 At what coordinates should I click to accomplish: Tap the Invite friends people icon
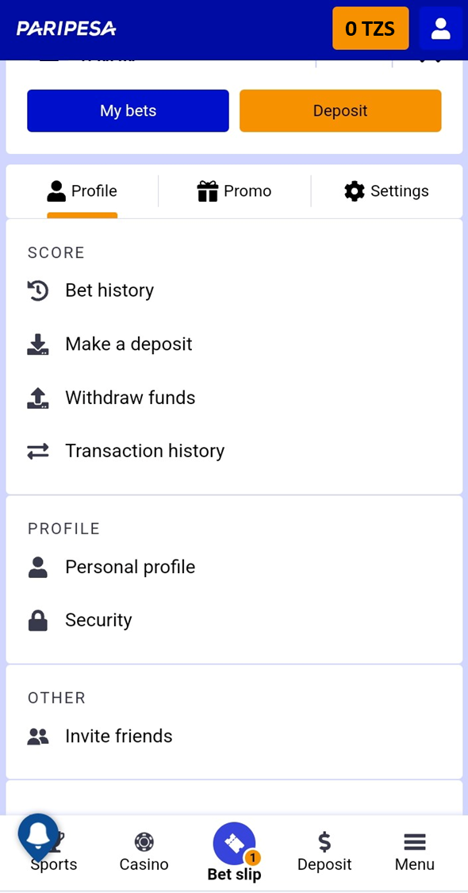point(38,737)
